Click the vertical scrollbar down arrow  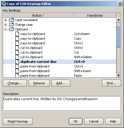[x=118, y=75]
